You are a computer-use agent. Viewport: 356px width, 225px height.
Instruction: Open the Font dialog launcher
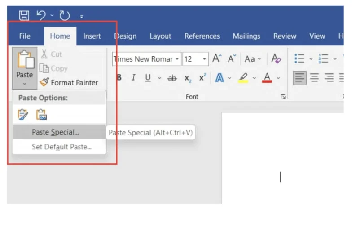tap(283, 97)
